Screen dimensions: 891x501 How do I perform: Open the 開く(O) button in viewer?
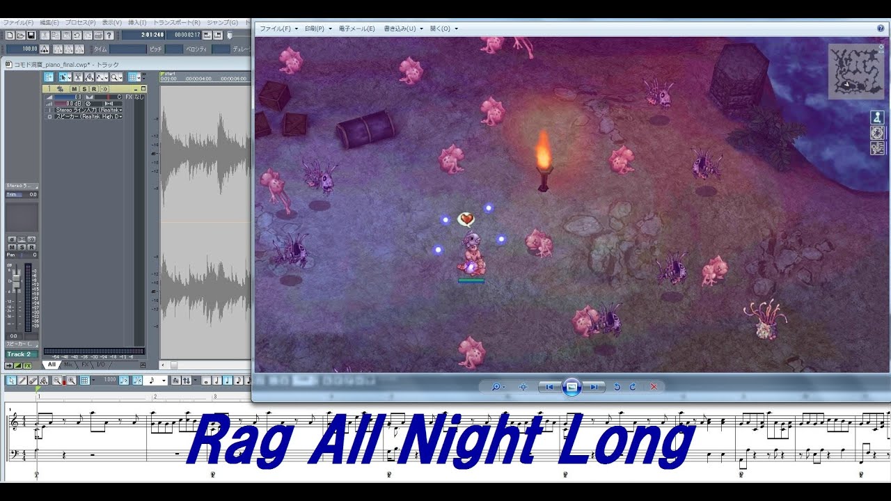click(x=444, y=29)
